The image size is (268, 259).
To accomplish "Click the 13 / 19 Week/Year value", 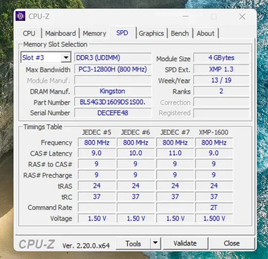I will click(221, 80).
